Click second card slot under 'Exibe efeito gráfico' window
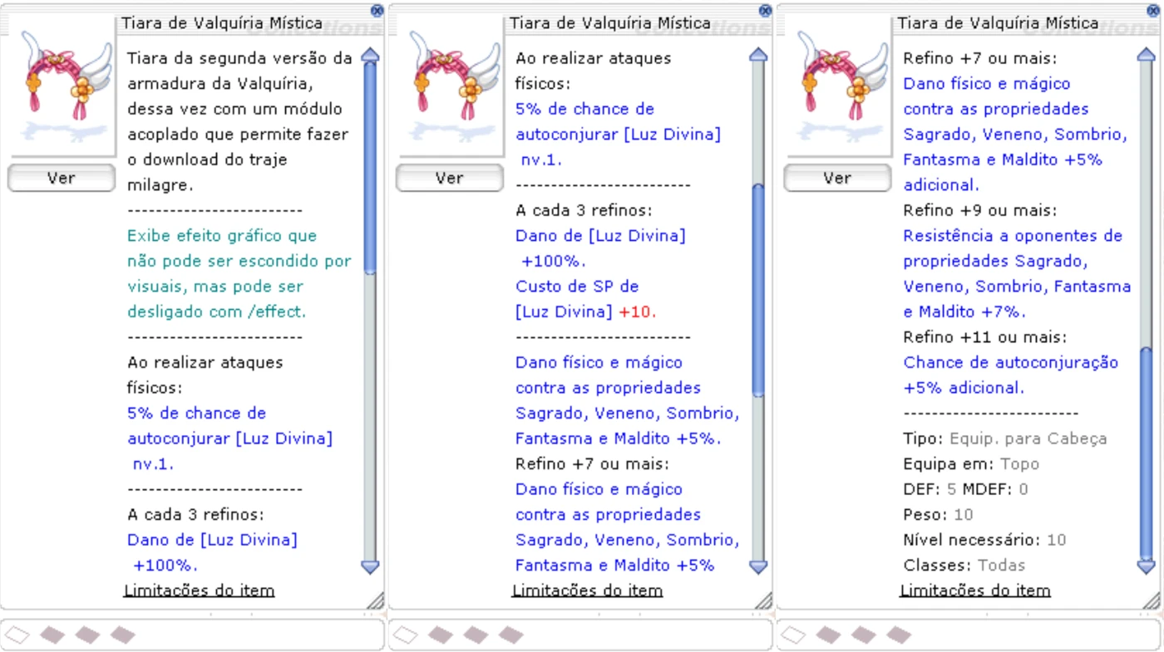The height and width of the screenshot is (652, 1164). coord(52,635)
